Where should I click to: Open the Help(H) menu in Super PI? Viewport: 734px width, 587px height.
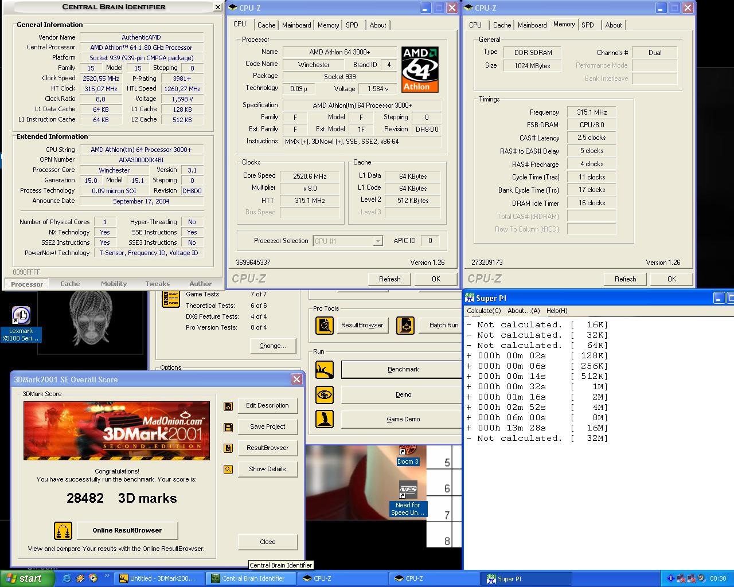point(557,311)
